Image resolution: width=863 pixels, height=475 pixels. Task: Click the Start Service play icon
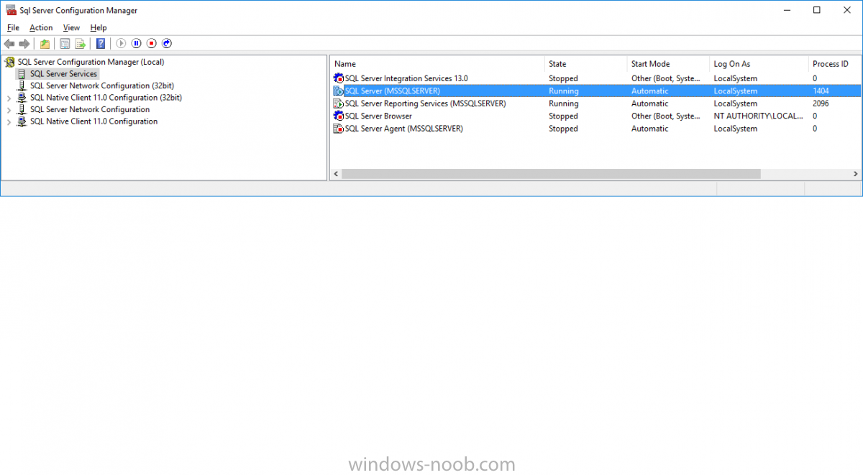tap(121, 44)
